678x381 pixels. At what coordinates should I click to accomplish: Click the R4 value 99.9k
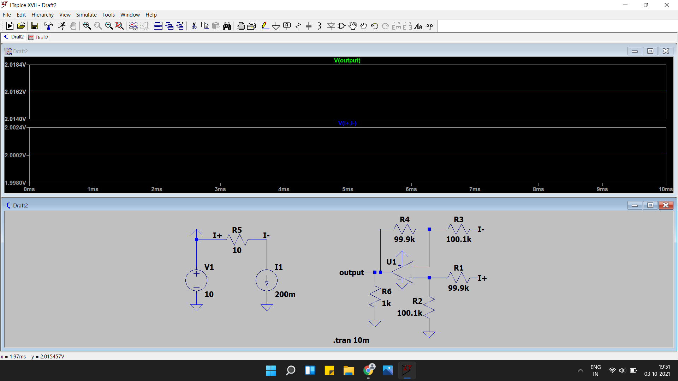tap(404, 239)
